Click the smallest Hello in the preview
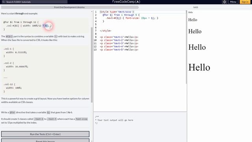The width and height of the screenshot is (252, 142). click(x=191, y=12)
